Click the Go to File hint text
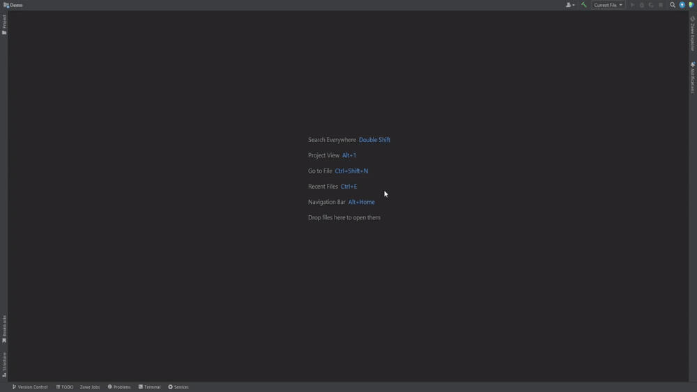The image size is (697, 392). pyautogui.click(x=320, y=171)
